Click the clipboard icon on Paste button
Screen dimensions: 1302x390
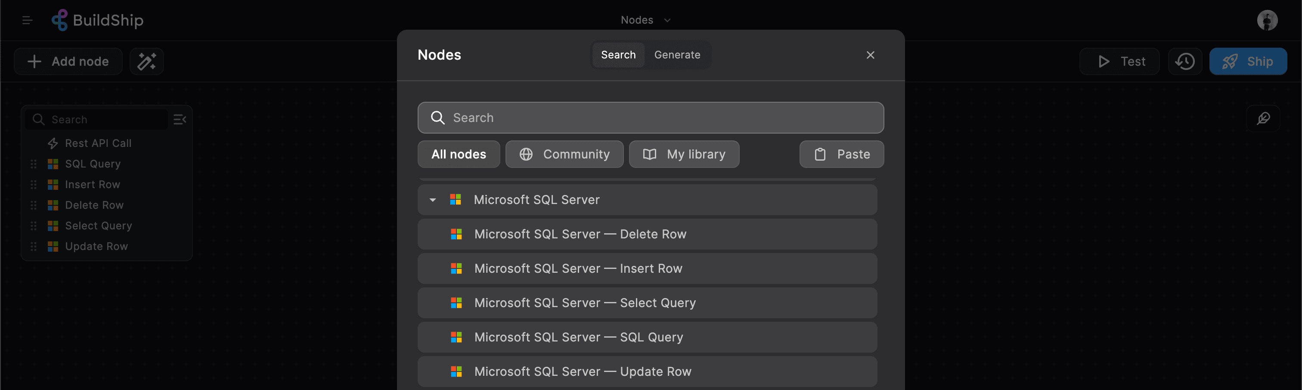(820, 154)
